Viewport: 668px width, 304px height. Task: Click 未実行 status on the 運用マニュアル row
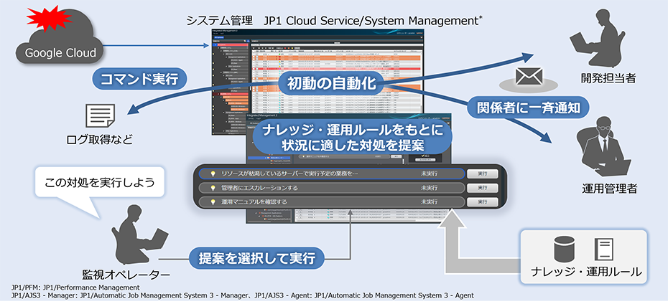(429, 201)
